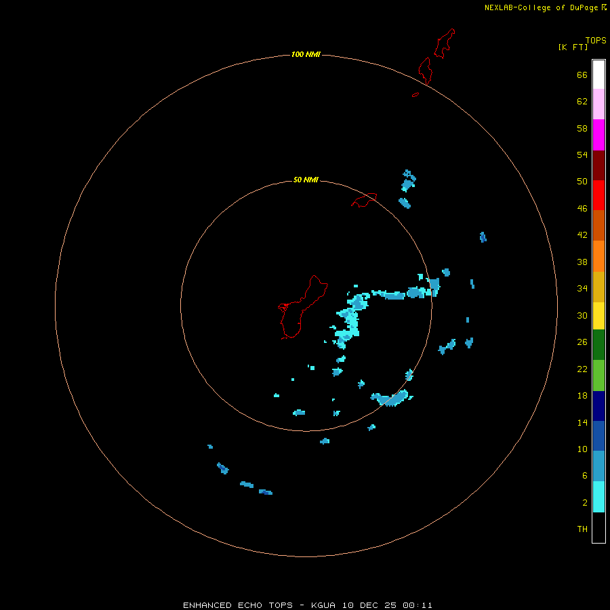Click the TOPS legend title
The image size is (610, 610).
[x=596, y=40]
